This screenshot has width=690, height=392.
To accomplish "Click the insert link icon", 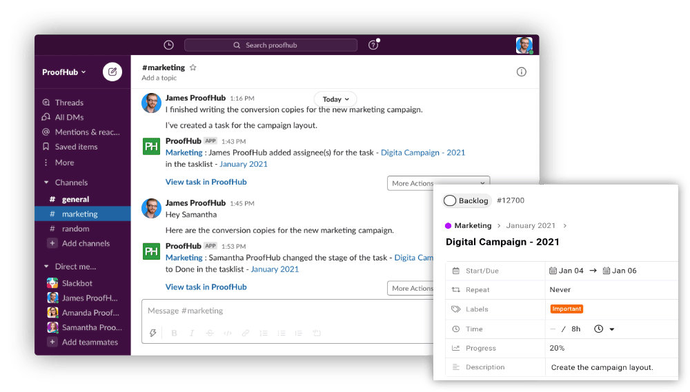I will coord(246,333).
